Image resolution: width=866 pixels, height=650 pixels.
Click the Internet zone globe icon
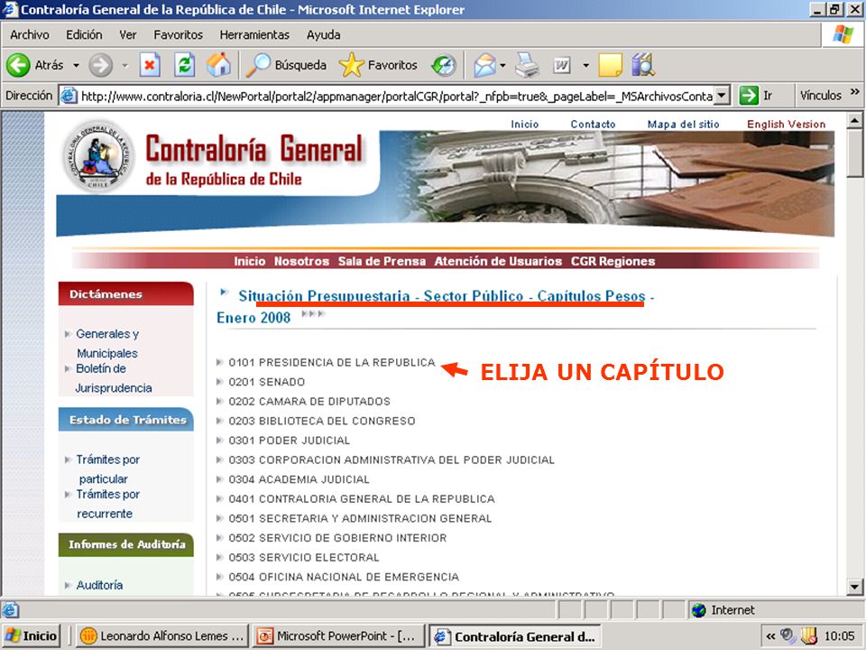click(698, 610)
